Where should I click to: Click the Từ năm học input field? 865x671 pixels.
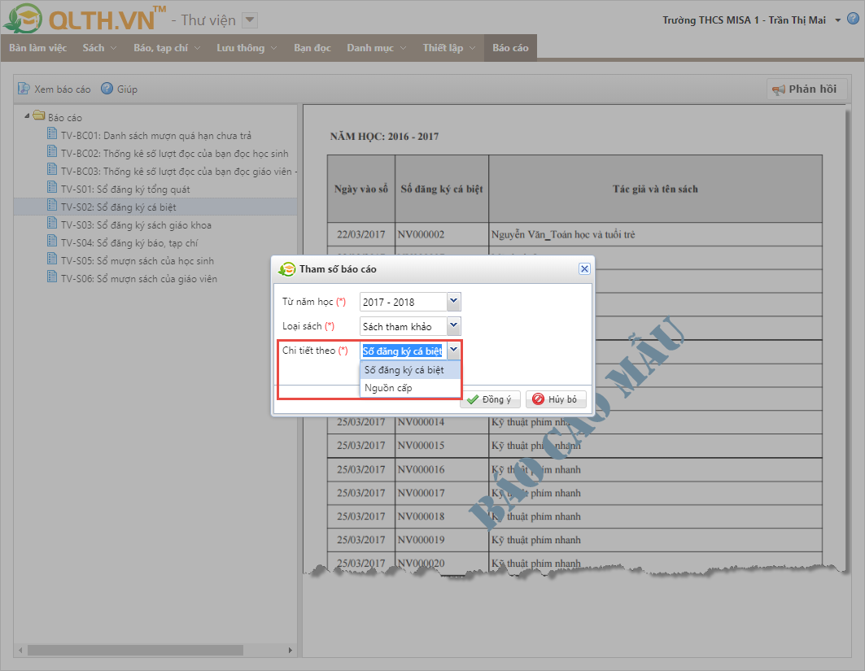pos(404,302)
